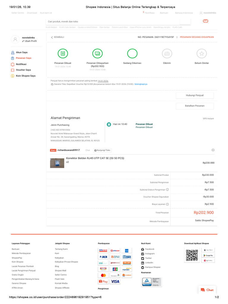Image resolution: width=228 pixels, height=304 pixels.
Task: Open Akun Saya in the sidebar
Action: pyautogui.click(x=21, y=52)
